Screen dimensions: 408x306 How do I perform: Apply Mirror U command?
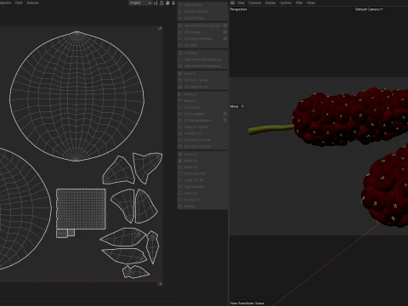click(x=202, y=94)
